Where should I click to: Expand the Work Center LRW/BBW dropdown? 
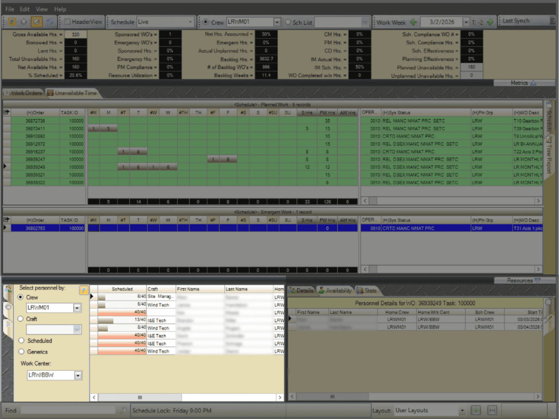click(78, 375)
